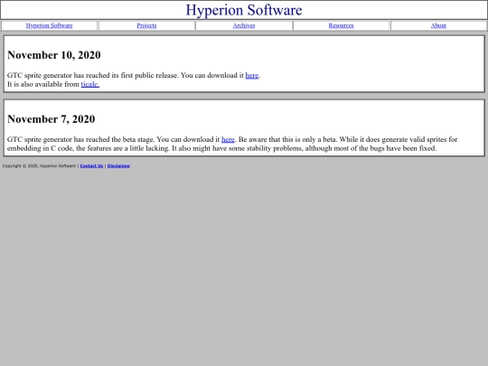Click the 'stability problems' sentence text
Image resolution: width=488 pixels, height=366 pixels.
click(x=304, y=148)
